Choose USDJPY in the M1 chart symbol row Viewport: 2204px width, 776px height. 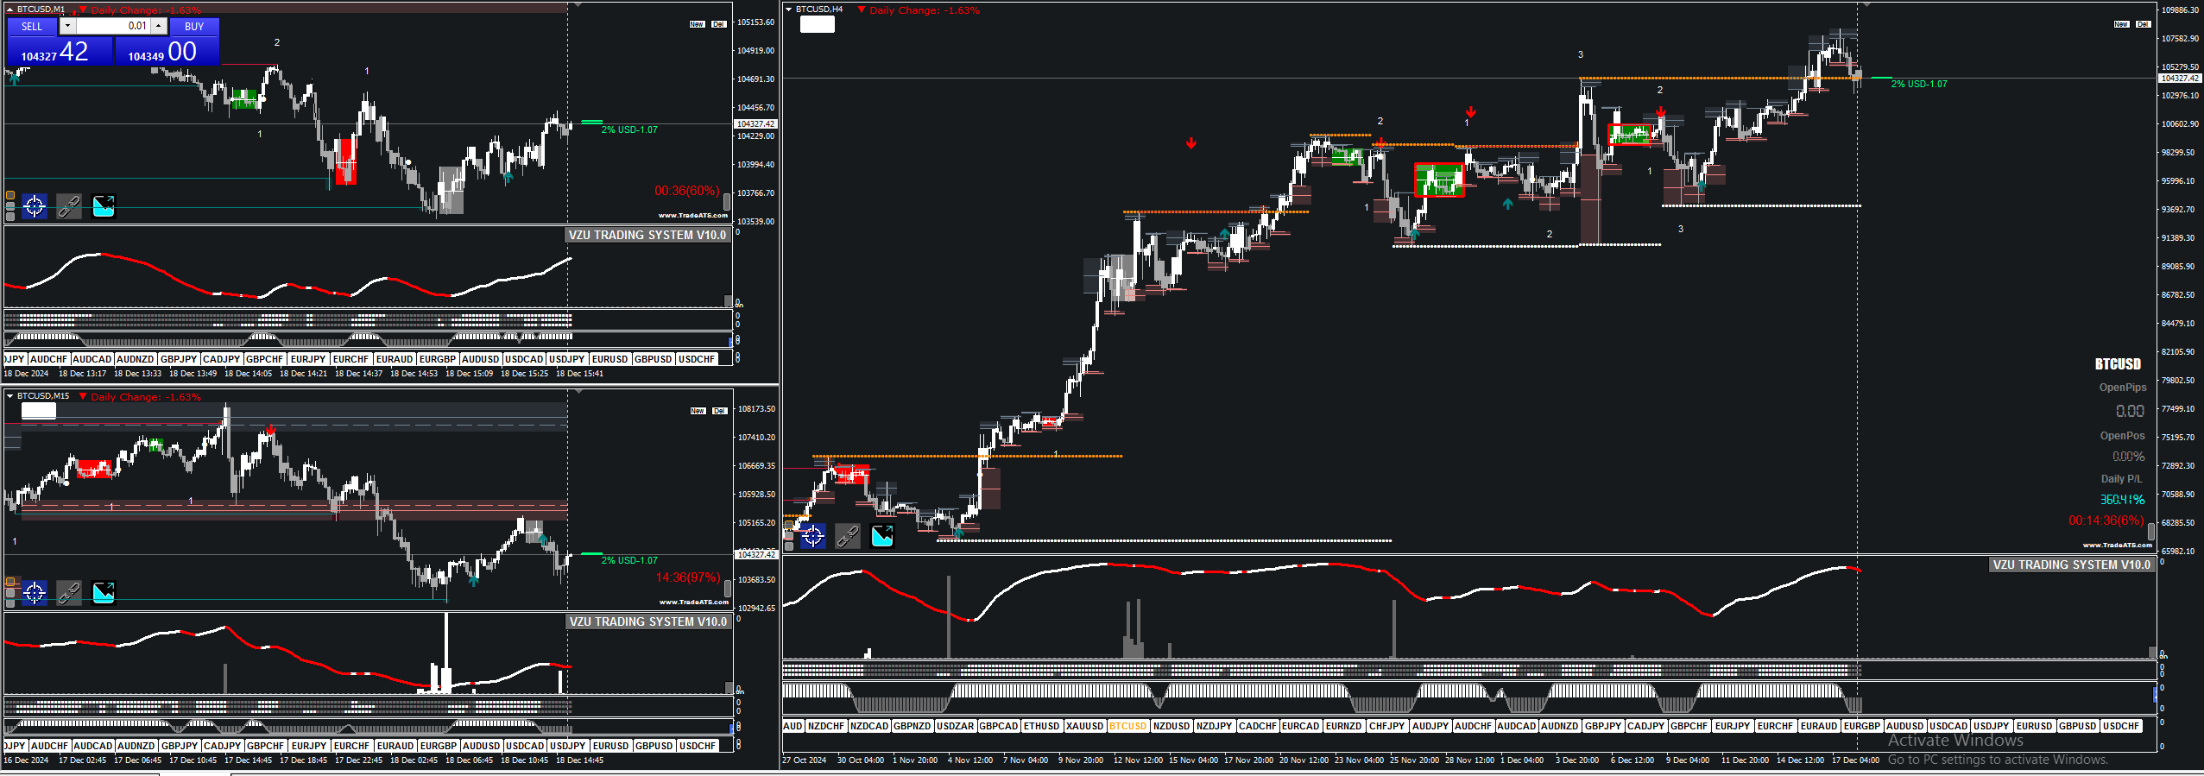tap(567, 359)
